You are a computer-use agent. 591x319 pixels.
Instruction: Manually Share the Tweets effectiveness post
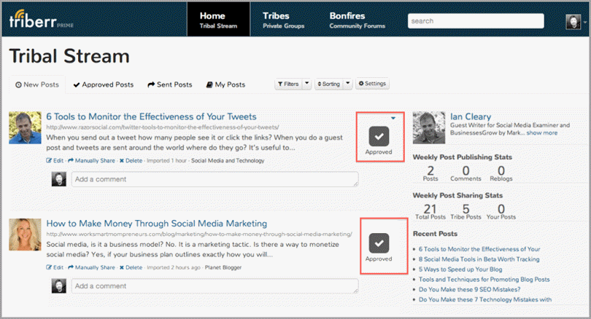92,161
